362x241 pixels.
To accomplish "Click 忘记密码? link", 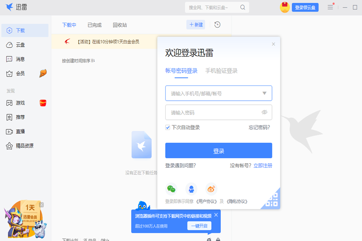I will coord(259,128).
